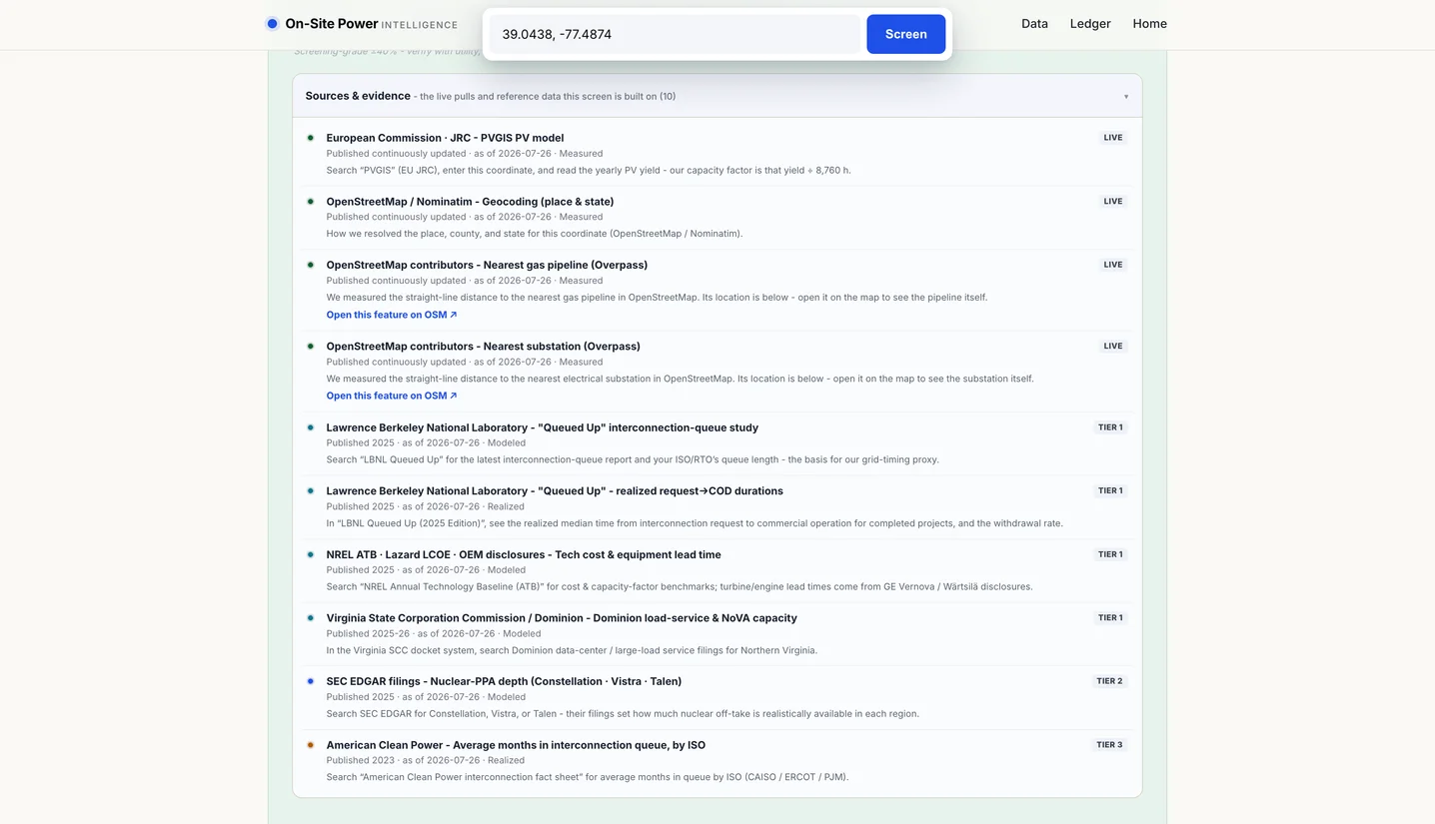Open the Data page in navigation
1435x824 pixels.
[x=1034, y=24]
